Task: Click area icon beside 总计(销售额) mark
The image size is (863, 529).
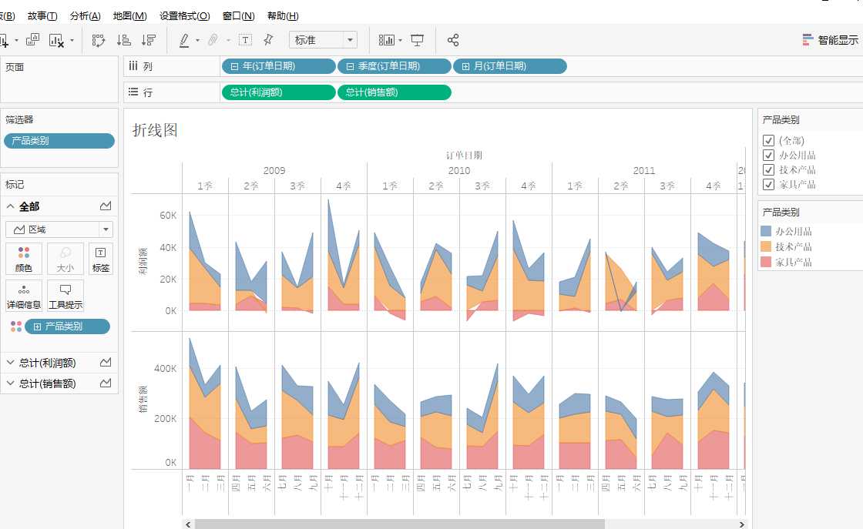Action: click(106, 383)
